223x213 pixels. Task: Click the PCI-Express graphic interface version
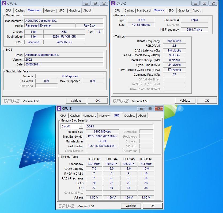coord(69,76)
